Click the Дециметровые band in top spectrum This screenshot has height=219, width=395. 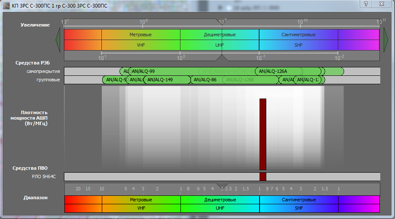tap(220, 35)
